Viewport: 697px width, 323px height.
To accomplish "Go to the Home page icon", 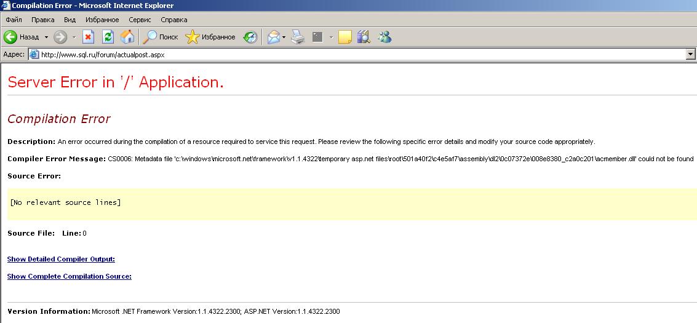I will (x=127, y=37).
